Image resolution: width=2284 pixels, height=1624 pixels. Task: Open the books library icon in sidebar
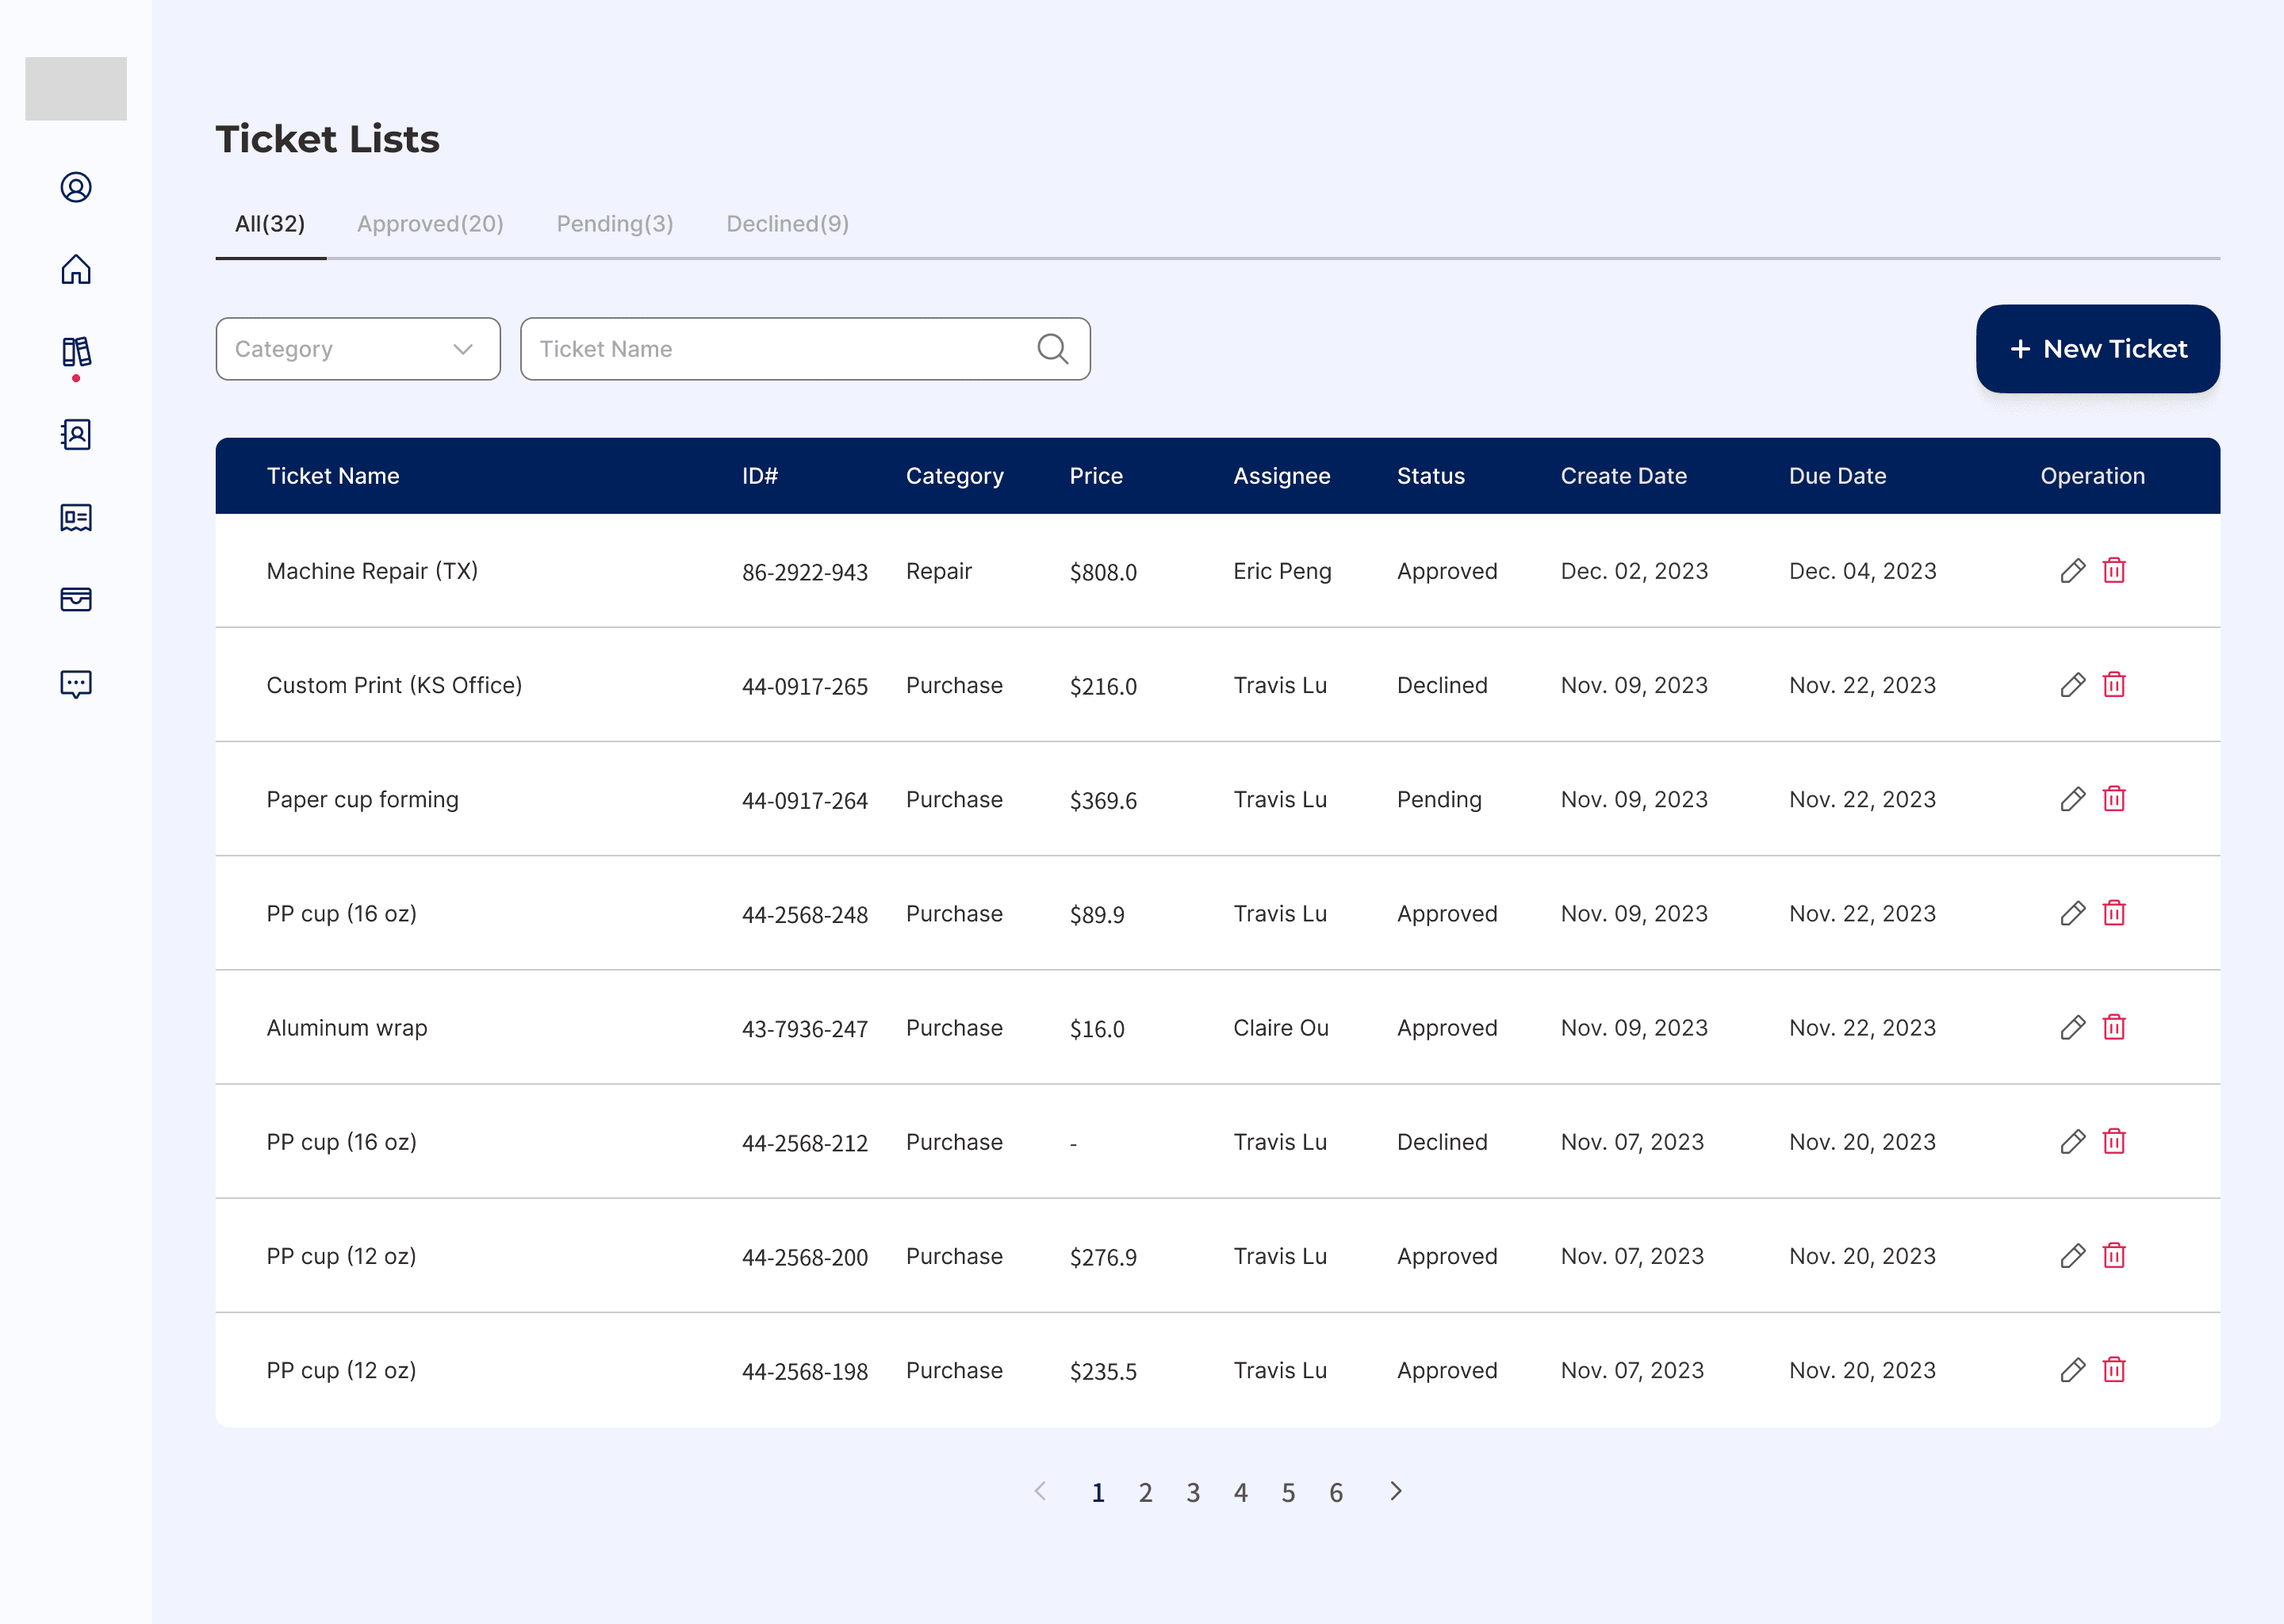[x=76, y=352]
